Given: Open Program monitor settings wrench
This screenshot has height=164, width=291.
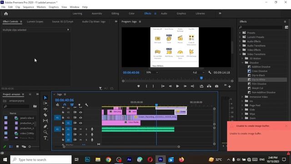Looking at the screenshot, I should [210, 72].
